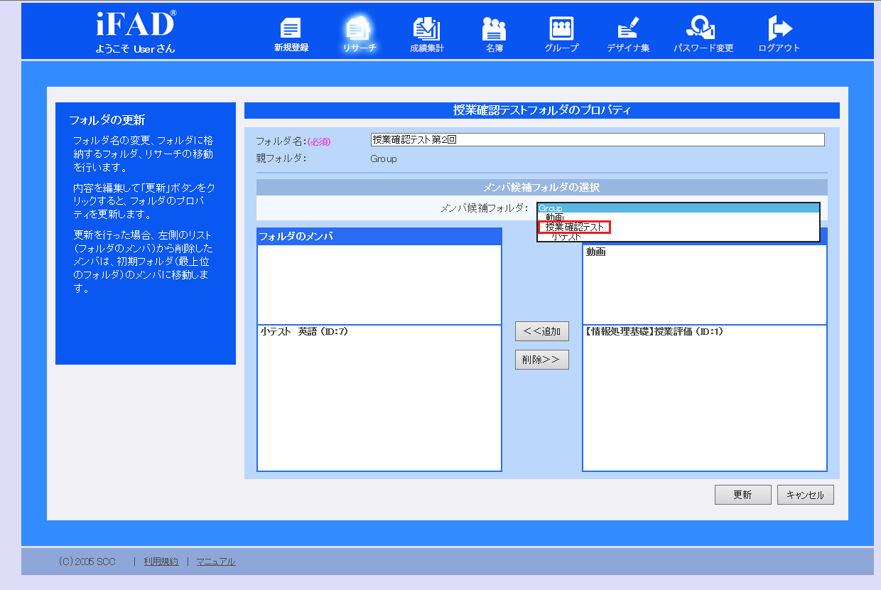Click the 削除>> (remove) button
881x590 pixels.
pyautogui.click(x=541, y=360)
